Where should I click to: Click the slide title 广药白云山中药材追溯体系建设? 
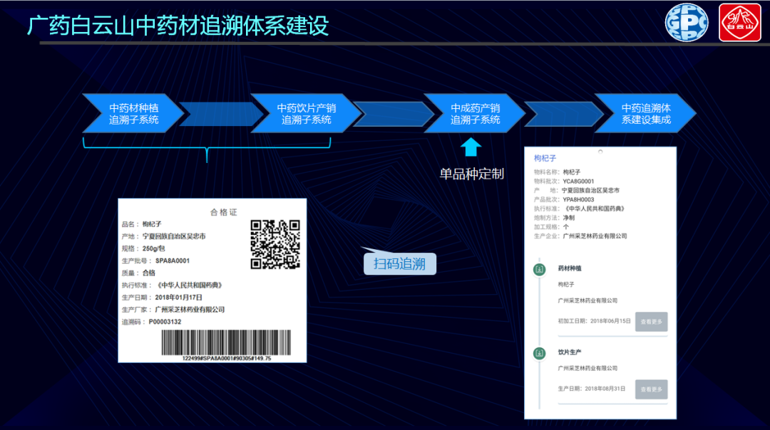pyautogui.click(x=178, y=25)
